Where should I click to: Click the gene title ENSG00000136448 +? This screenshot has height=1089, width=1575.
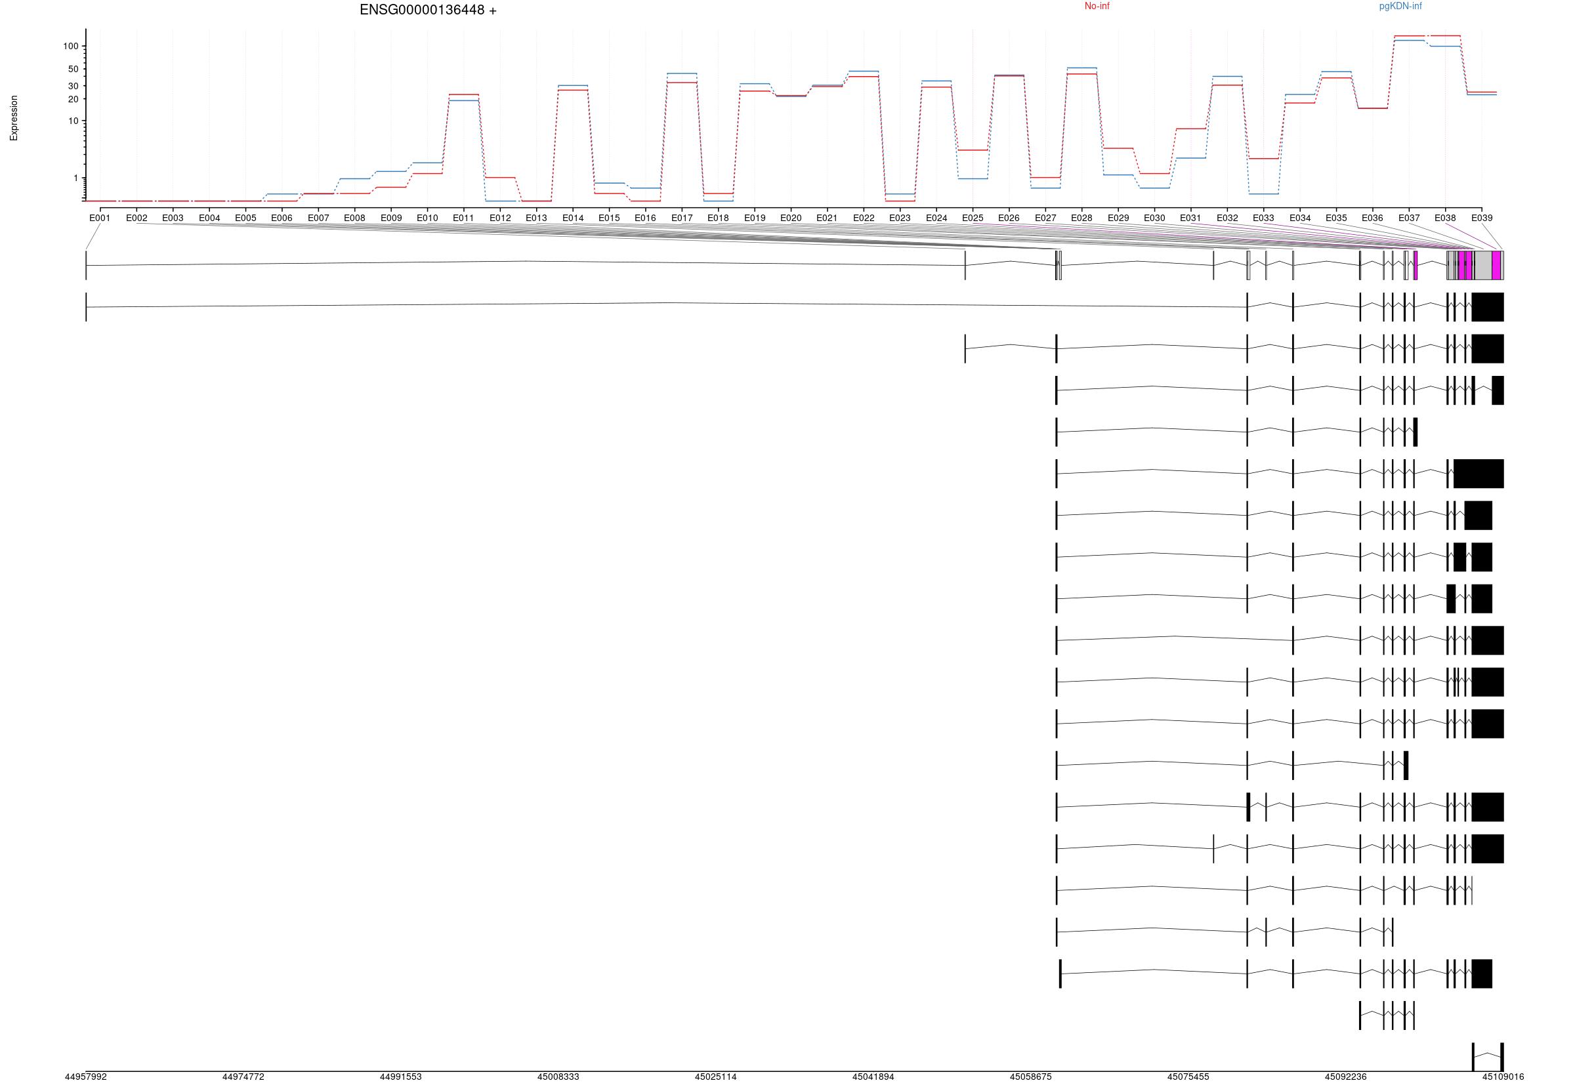pos(428,10)
